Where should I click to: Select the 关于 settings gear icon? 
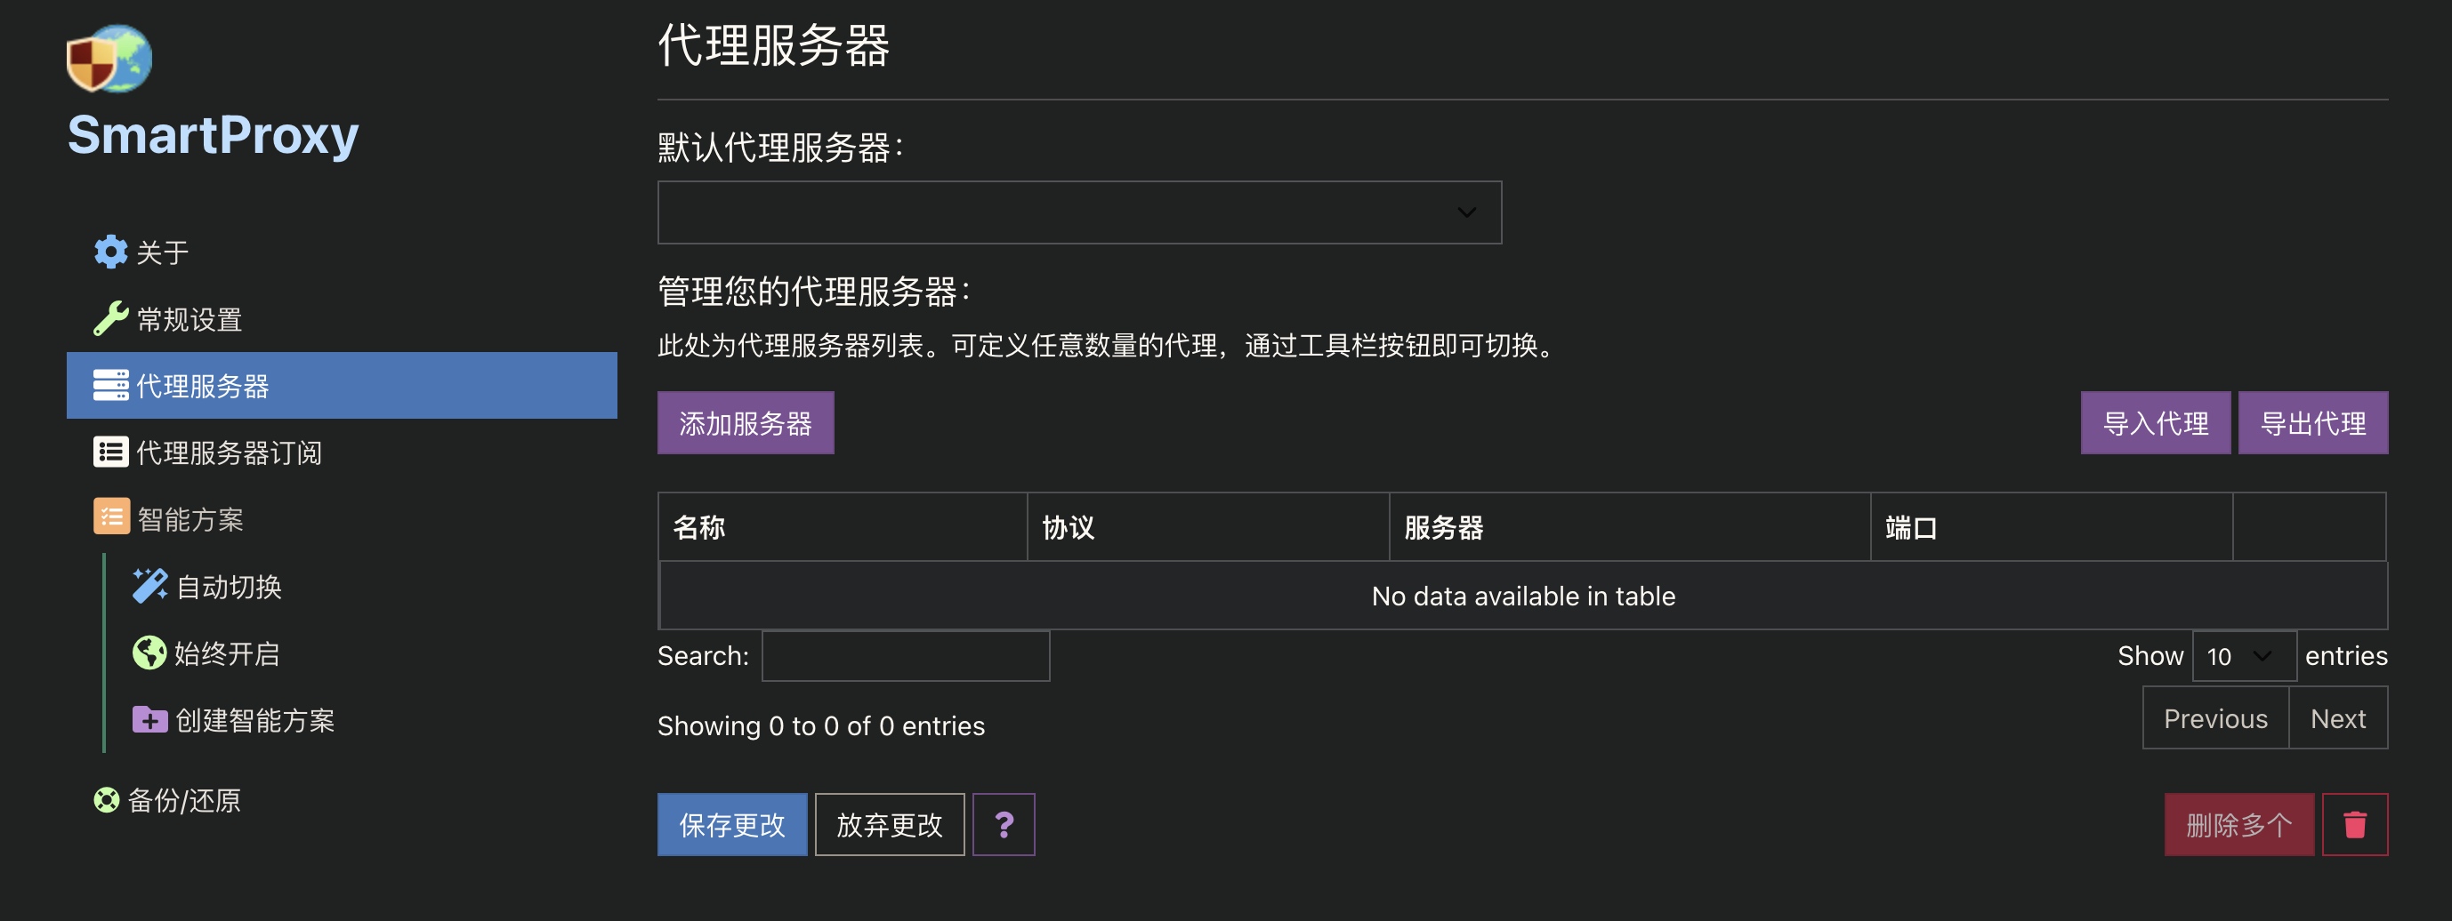click(109, 252)
